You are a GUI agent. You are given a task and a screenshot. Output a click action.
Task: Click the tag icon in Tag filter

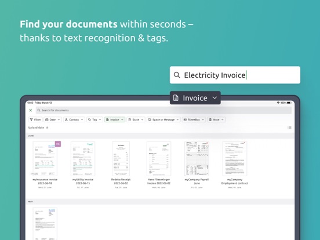coord(90,119)
